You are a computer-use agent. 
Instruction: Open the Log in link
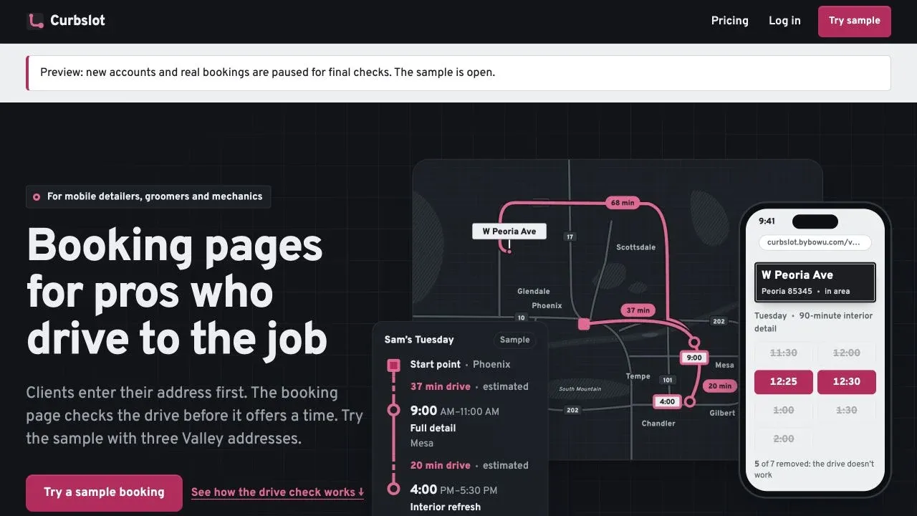pos(784,21)
